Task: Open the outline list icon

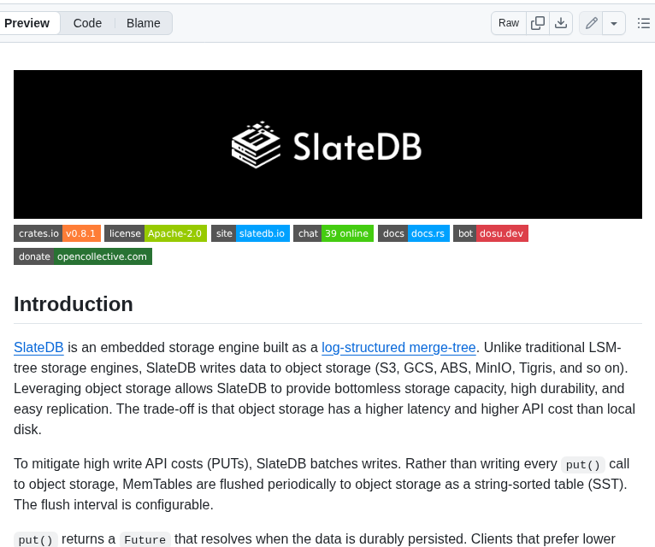Action: tap(643, 23)
